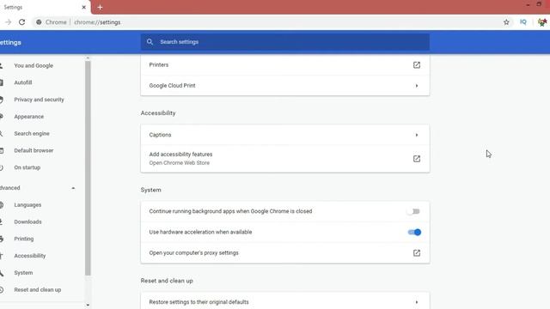Image resolution: width=550 pixels, height=309 pixels.
Task: Click sidebar scrollbar up arrow
Action: point(88,58)
